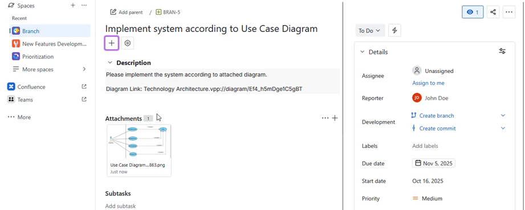
Task: Collapse the Details panel
Action: click(363, 52)
